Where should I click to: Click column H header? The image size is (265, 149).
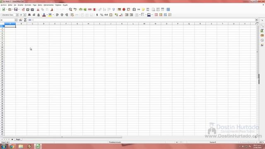pyautogui.click(x=88, y=24)
